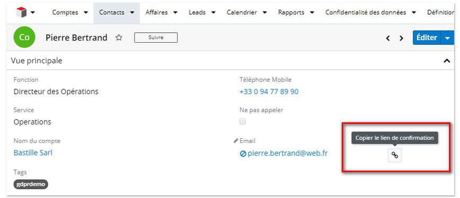Select the Operations service value

point(32,122)
